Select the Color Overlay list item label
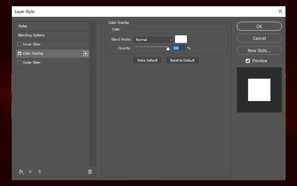The image size is (297, 186). click(x=33, y=53)
